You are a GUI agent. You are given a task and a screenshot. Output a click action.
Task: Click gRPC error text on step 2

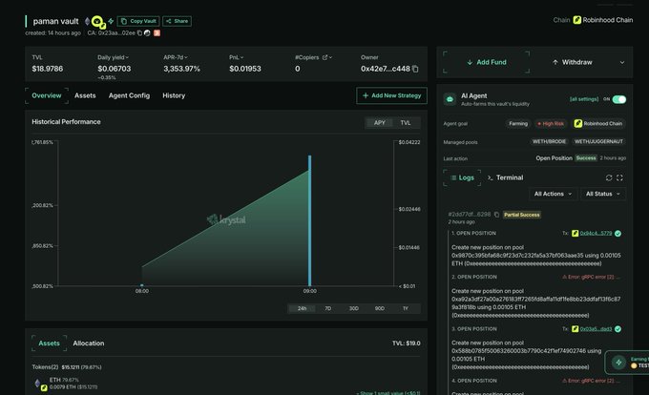tap(591, 277)
